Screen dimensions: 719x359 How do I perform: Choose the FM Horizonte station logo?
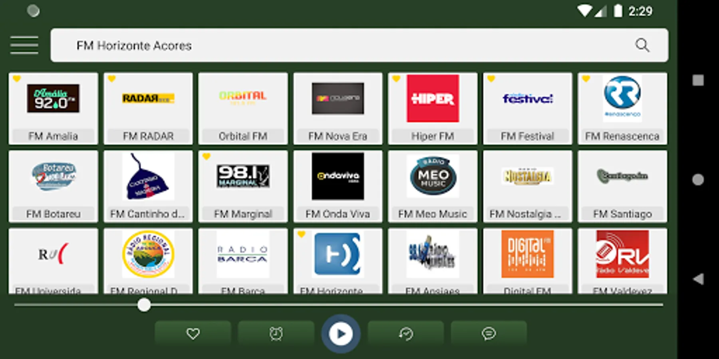click(338, 254)
